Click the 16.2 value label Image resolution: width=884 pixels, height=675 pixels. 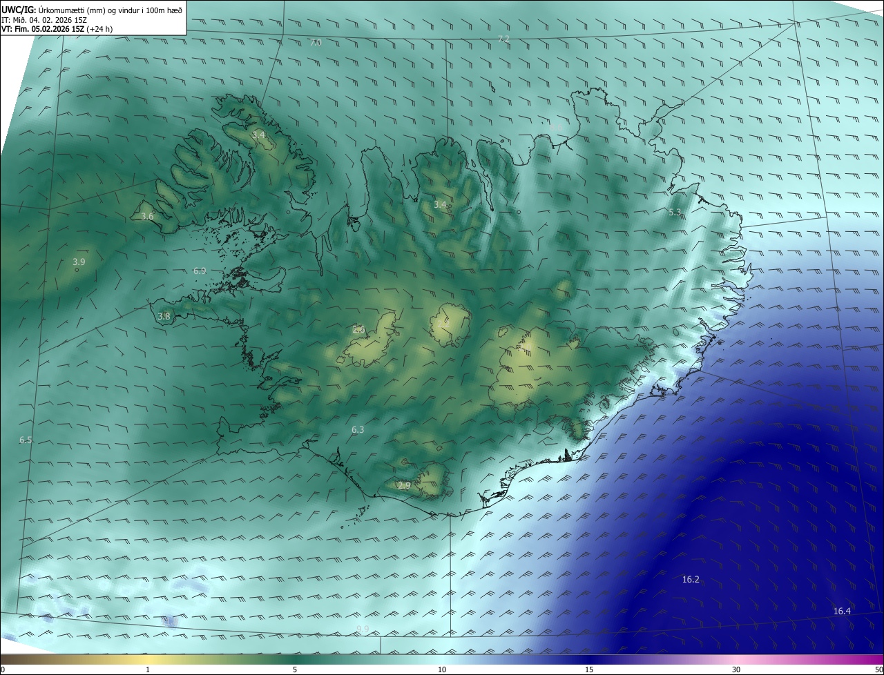click(x=691, y=579)
